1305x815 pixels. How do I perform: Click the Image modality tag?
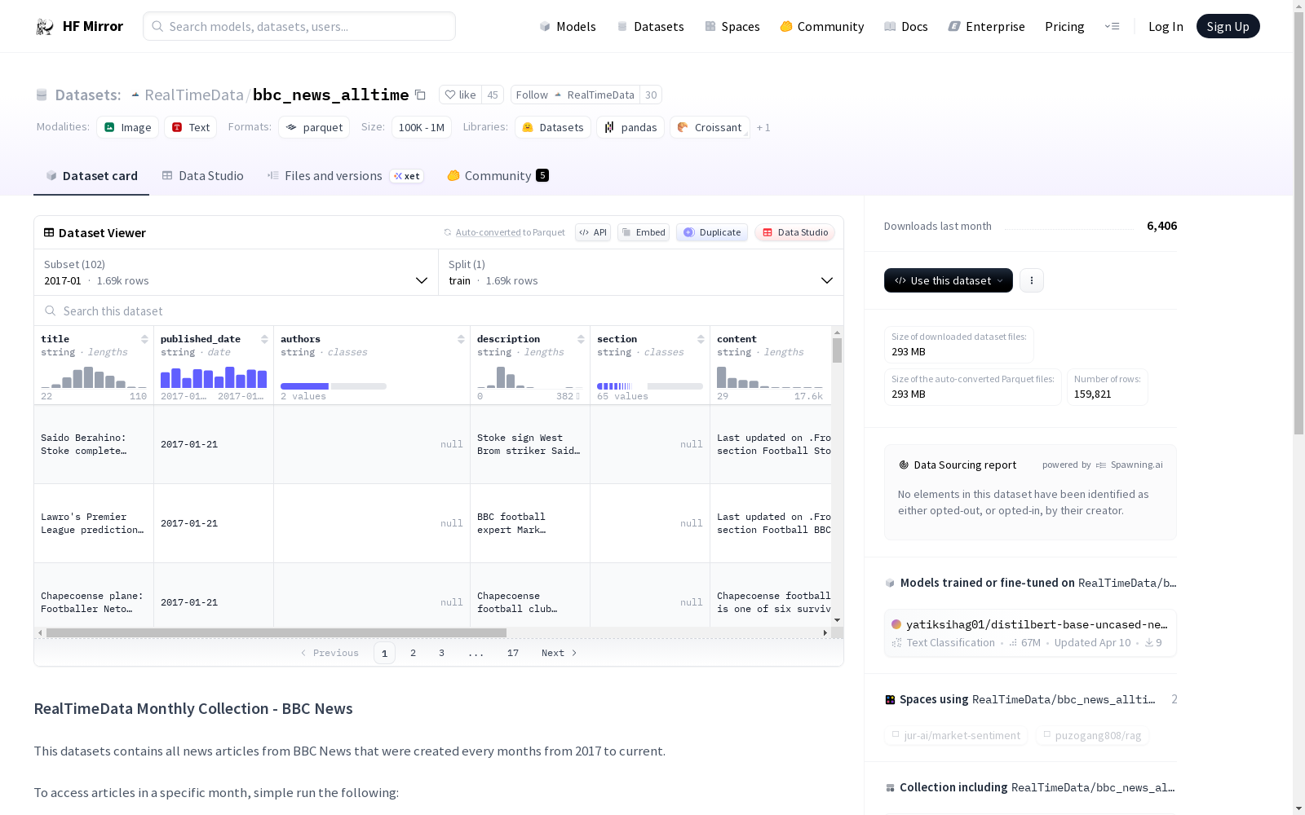(128, 127)
